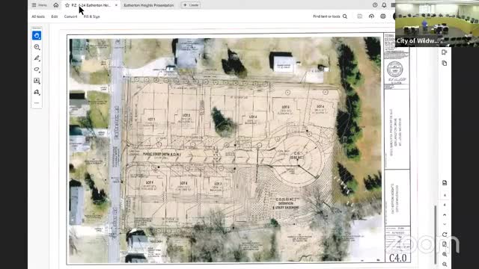The height and width of the screenshot is (269, 479).
Task: Choose the marquee zoom tool
Action: [x=37, y=47]
